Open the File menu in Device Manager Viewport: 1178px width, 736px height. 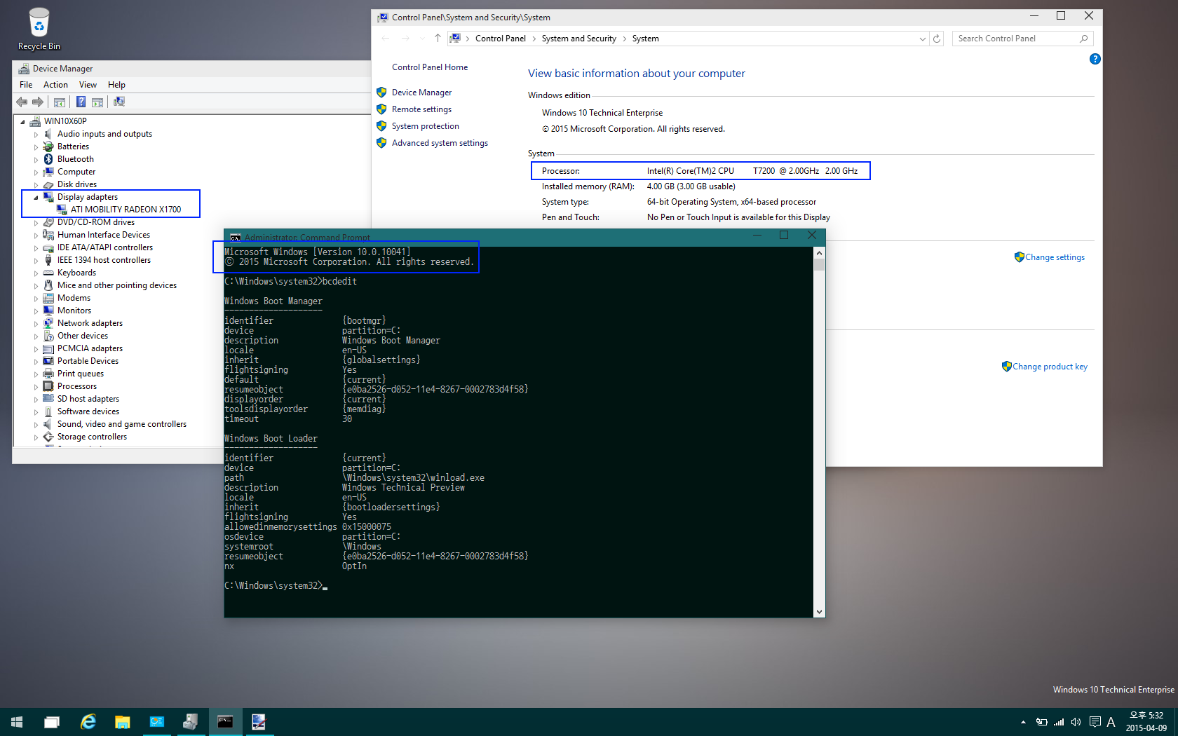(x=26, y=85)
